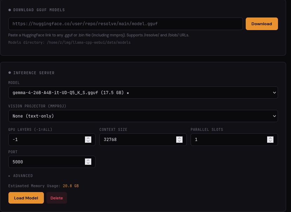Click the Paste a HuggingFace link hint text
291x212 pixels.
99,35
